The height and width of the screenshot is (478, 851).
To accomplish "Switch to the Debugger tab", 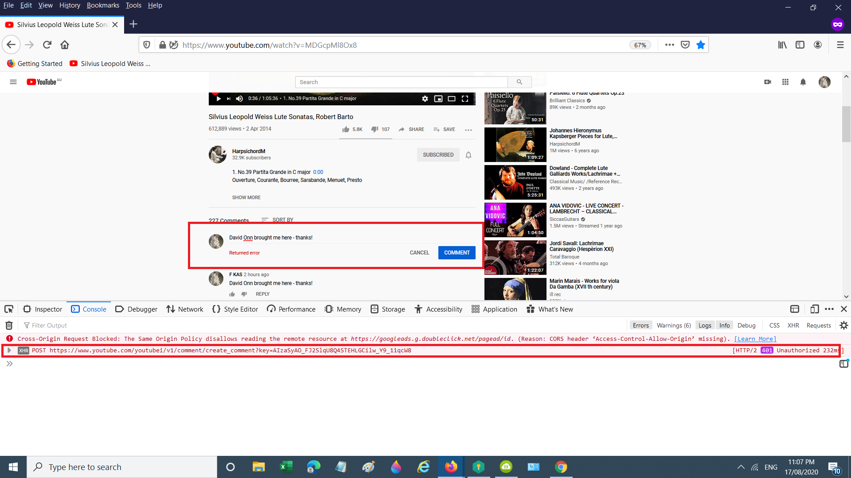I will click(x=136, y=309).
